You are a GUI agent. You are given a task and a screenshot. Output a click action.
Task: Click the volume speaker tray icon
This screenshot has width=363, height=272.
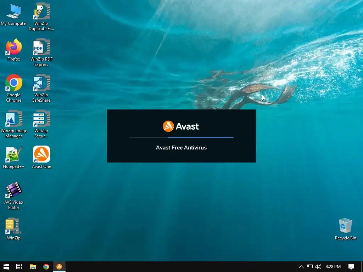point(318,267)
